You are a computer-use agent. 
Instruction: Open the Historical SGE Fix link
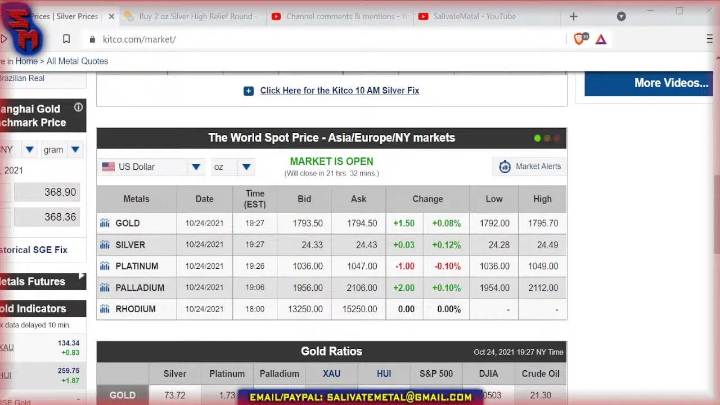[33, 250]
